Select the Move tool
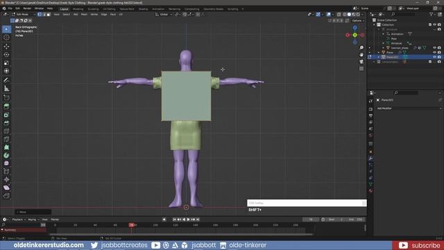Viewport: 444px width, 250px height. [x=6, y=47]
